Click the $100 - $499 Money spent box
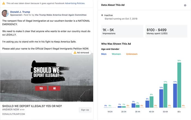 (x=166, y=31)
